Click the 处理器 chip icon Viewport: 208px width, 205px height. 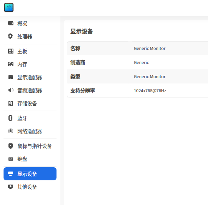point(11,36)
